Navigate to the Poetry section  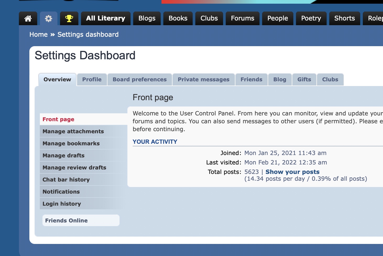tap(311, 18)
